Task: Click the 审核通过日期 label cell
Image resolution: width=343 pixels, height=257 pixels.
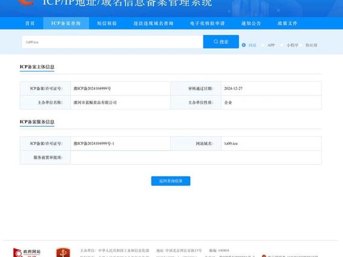Action: pos(196,89)
